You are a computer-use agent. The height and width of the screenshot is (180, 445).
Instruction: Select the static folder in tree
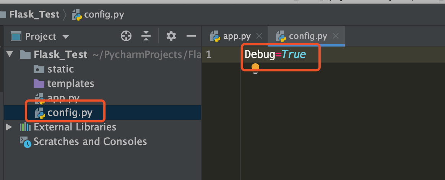pos(60,69)
